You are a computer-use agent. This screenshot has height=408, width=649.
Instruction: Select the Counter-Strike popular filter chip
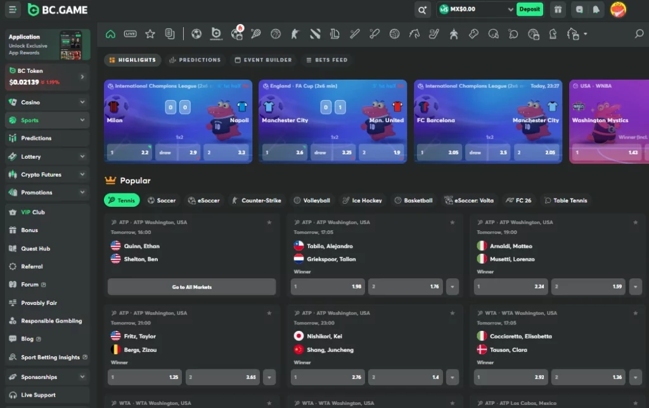tap(257, 201)
